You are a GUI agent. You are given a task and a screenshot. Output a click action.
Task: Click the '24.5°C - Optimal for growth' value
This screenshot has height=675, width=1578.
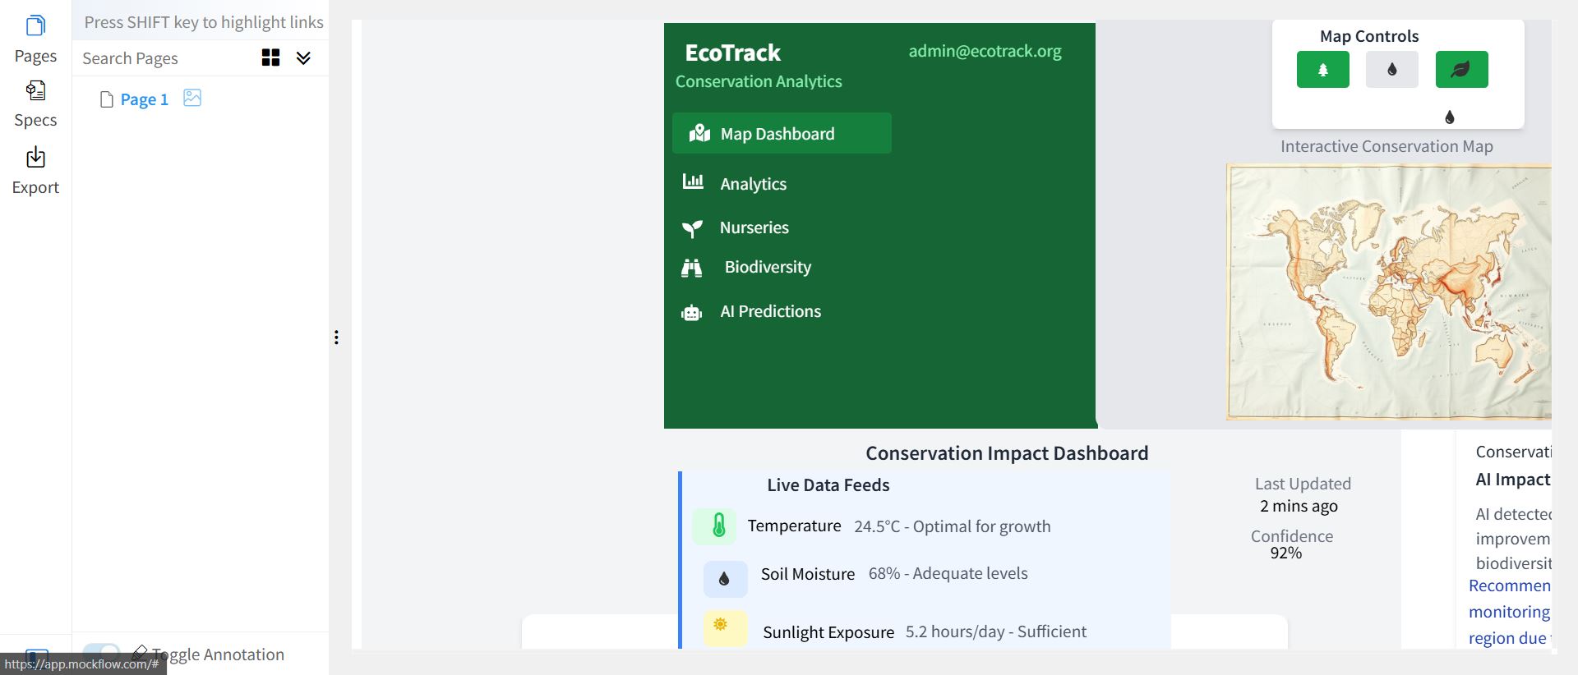coord(952,526)
